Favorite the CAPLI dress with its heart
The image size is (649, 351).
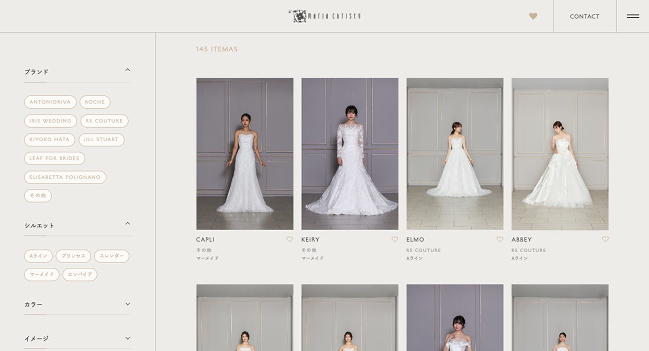pyautogui.click(x=290, y=240)
